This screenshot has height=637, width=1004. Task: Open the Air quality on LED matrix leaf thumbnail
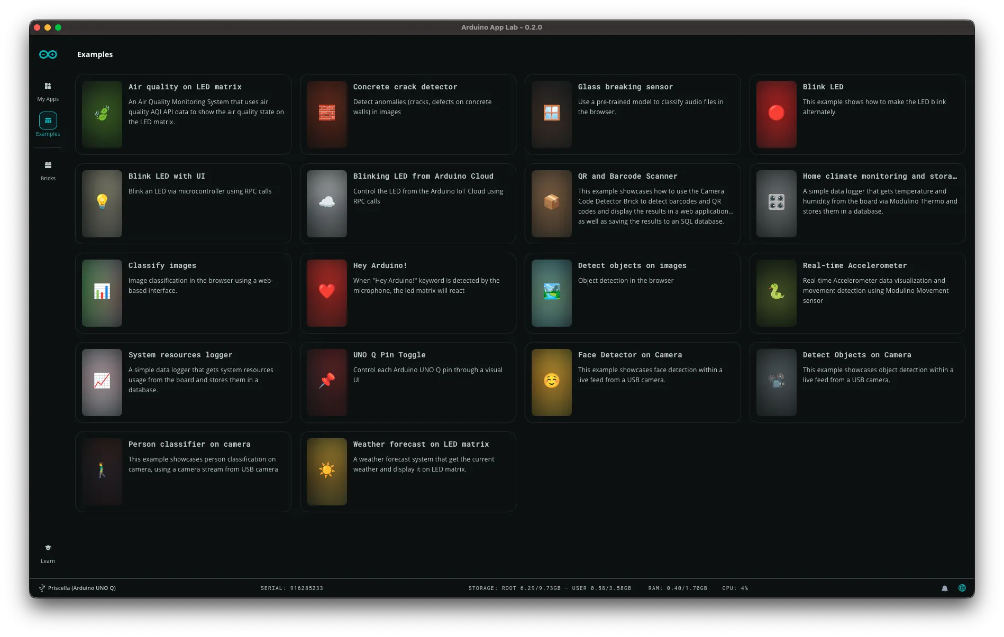[x=102, y=114]
